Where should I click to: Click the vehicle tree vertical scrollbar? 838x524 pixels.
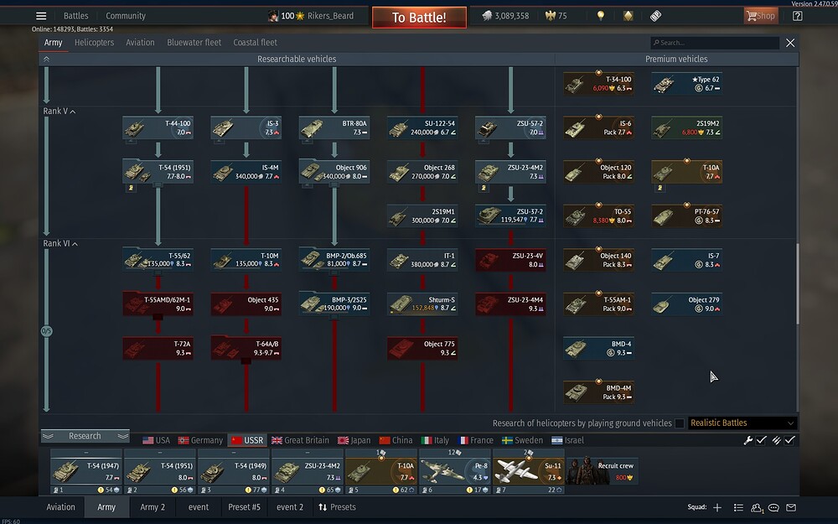pos(798,283)
